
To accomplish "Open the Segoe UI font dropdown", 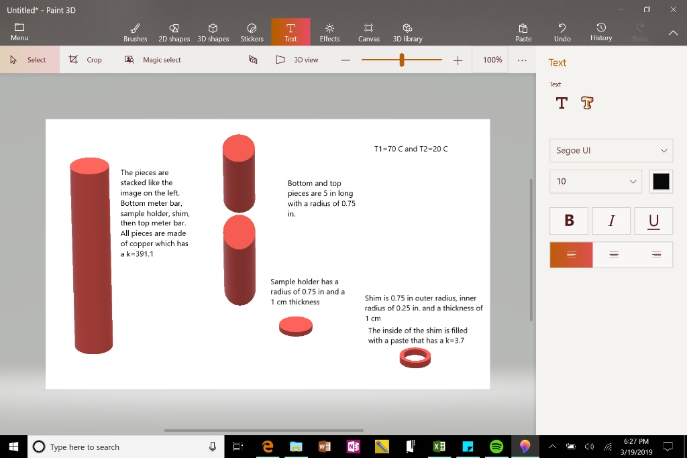I will (611, 151).
